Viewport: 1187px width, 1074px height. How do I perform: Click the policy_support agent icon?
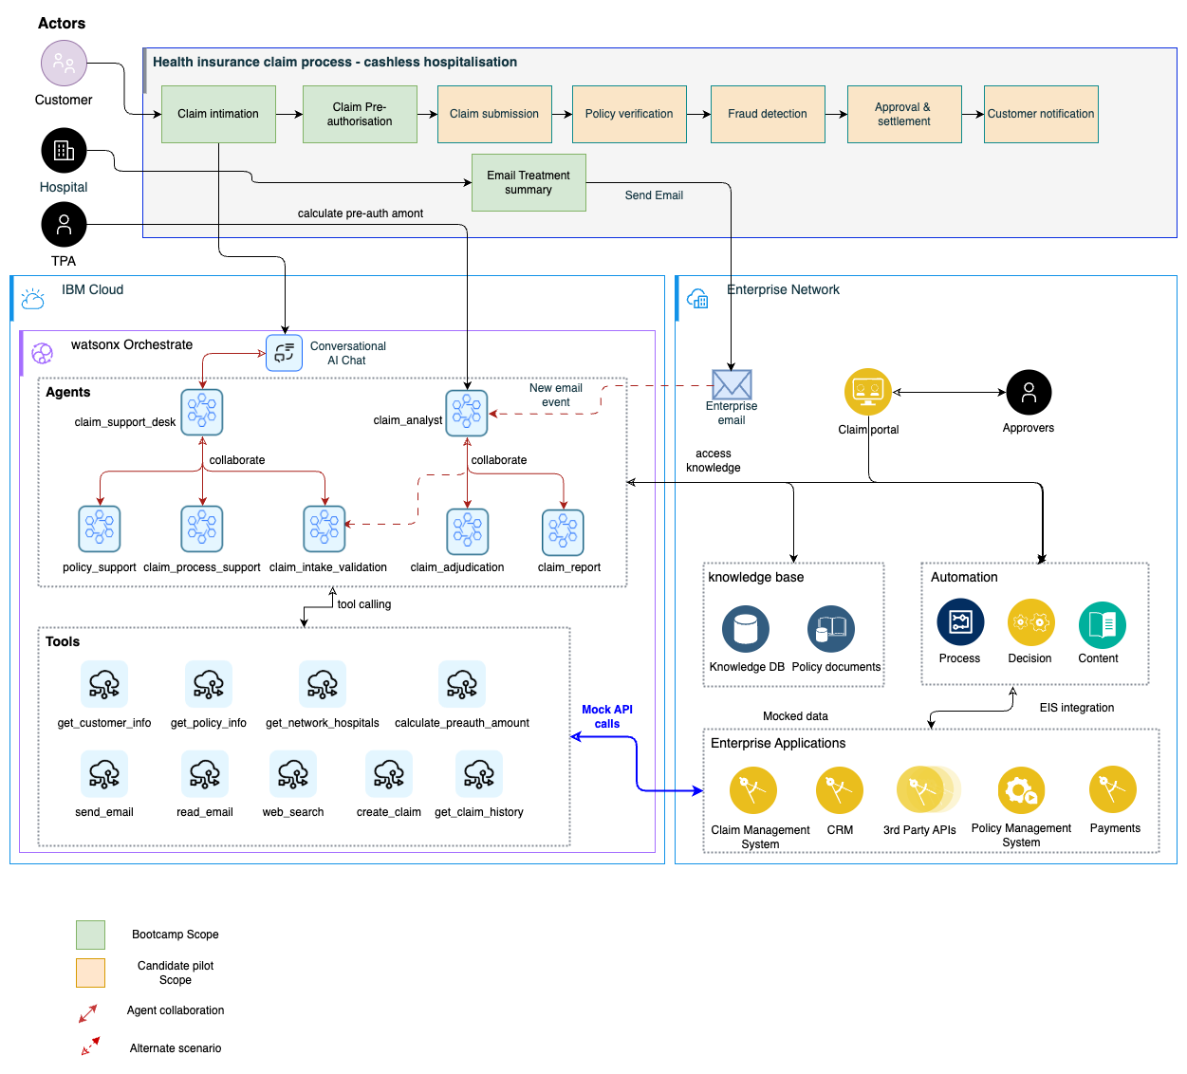point(100,528)
